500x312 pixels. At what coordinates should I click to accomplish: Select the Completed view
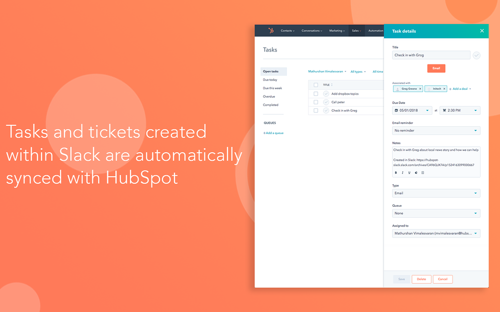tap(270, 105)
